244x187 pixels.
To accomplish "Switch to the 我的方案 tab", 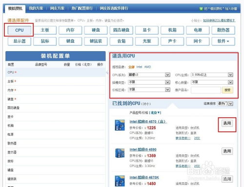I will coord(36,8).
